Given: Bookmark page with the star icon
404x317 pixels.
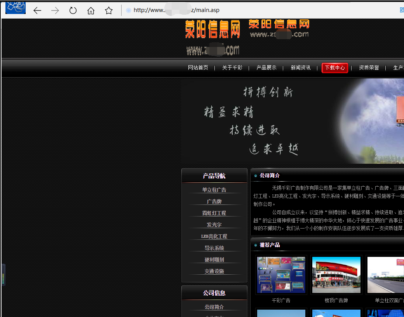Looking at the screenshot, I should tap(109, 10).
